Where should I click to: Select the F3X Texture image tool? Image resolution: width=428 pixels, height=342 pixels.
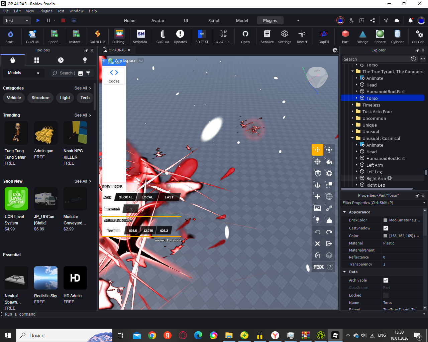[317, 208]
